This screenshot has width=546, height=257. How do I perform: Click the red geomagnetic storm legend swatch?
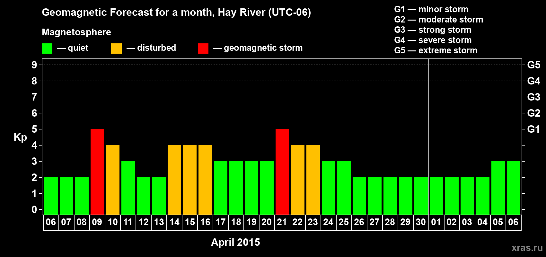tap(203, 49)
